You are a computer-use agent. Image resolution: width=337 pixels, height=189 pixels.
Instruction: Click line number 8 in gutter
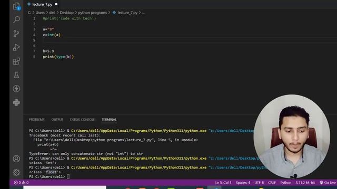pos(34,57)
